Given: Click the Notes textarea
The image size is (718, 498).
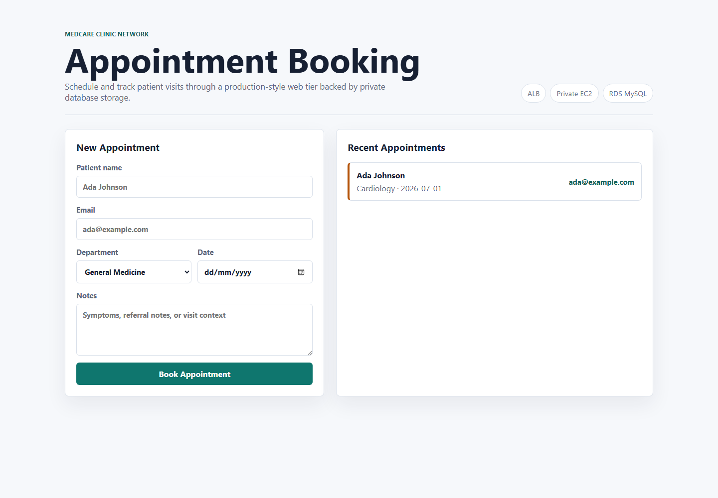Looking at the screenshot, I should point(194,330).
